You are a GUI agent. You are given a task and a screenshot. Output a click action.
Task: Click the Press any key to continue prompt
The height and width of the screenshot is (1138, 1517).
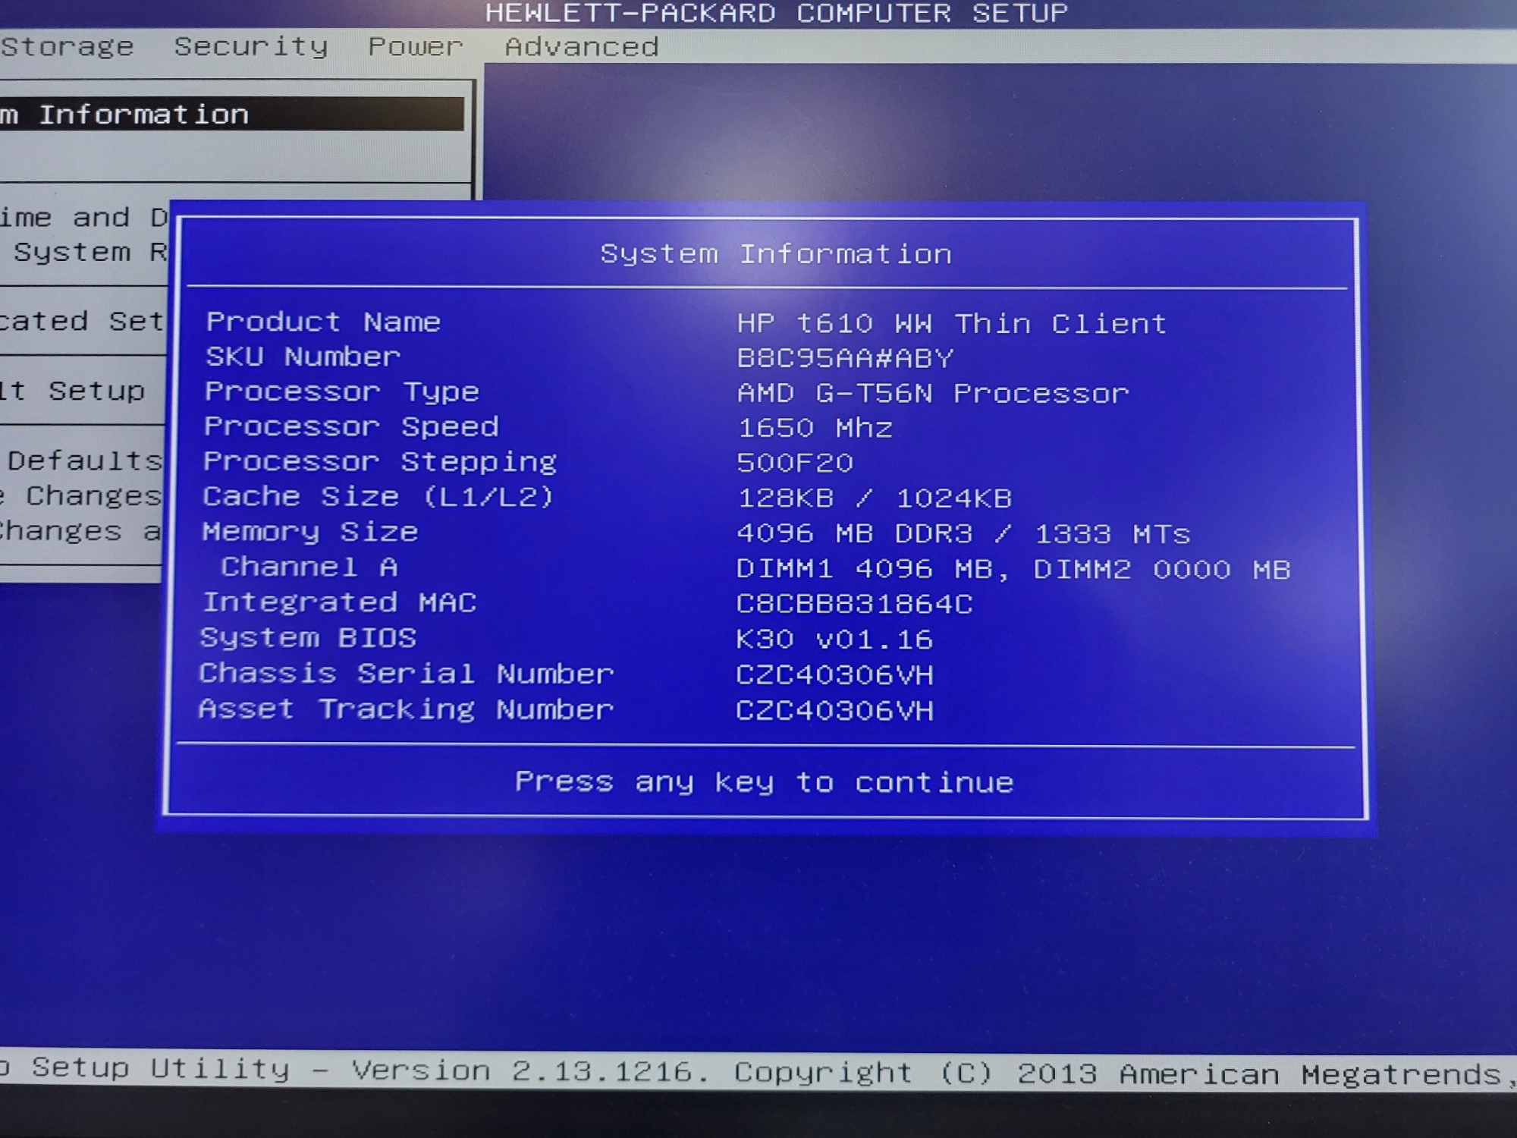[x=764, y=781]
